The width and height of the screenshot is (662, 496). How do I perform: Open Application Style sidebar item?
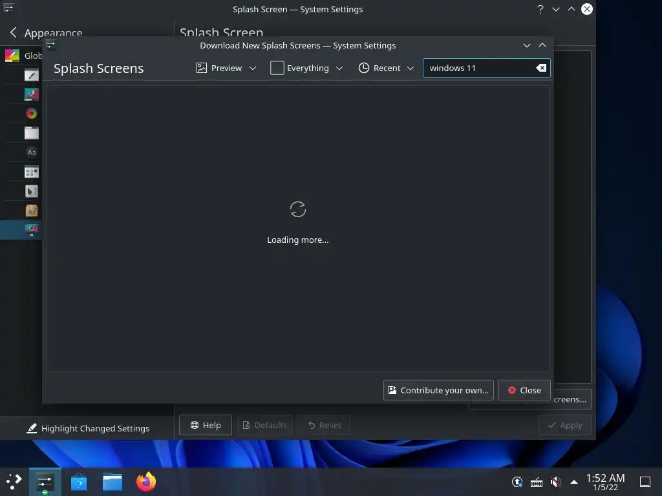click(x=31, y=75)
